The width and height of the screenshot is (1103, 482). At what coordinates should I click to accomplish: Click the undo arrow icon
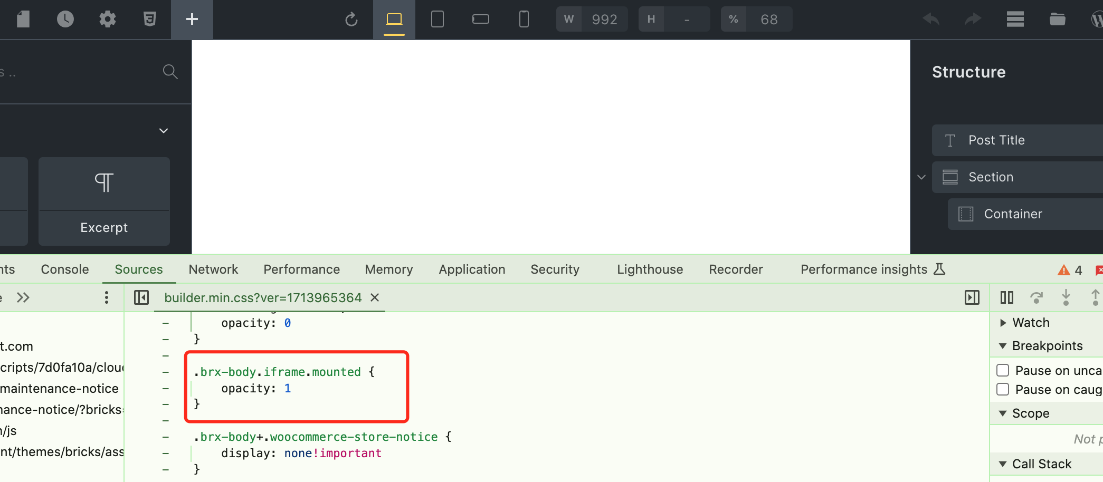[931, 20]
